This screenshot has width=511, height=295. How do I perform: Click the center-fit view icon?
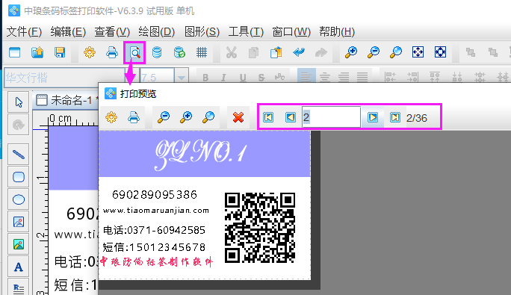pos(440,52)
